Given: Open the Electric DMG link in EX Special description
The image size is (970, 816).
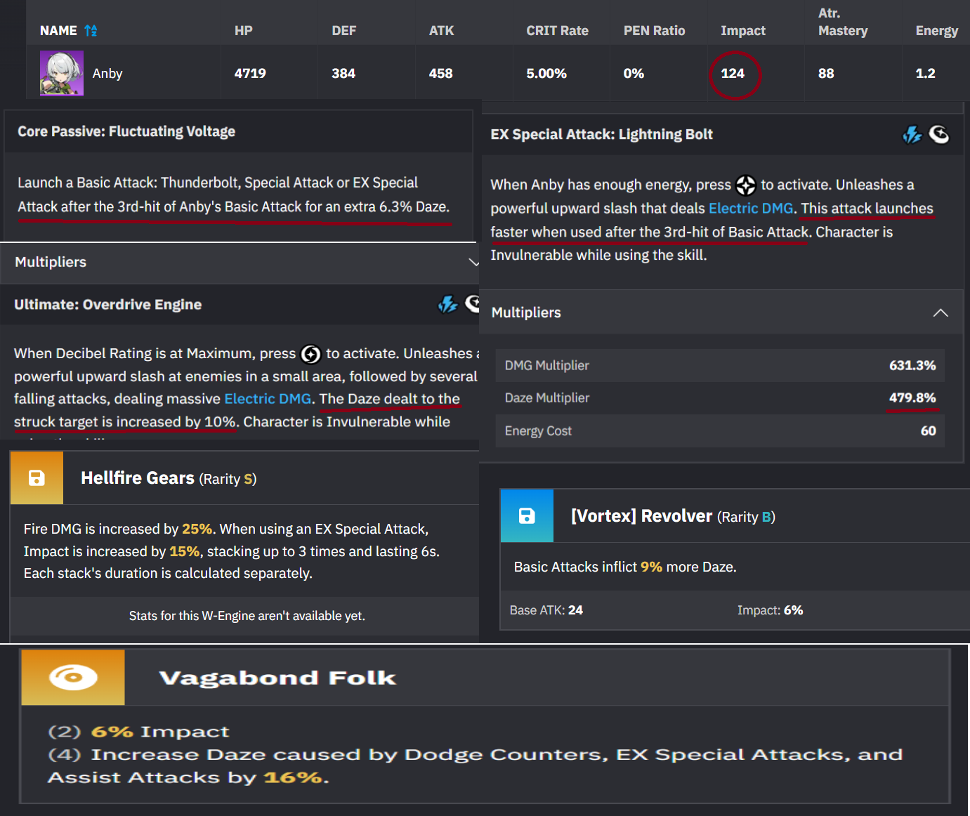Looking at the screenshot, I should pyautogui.click(x=751, y=208).
